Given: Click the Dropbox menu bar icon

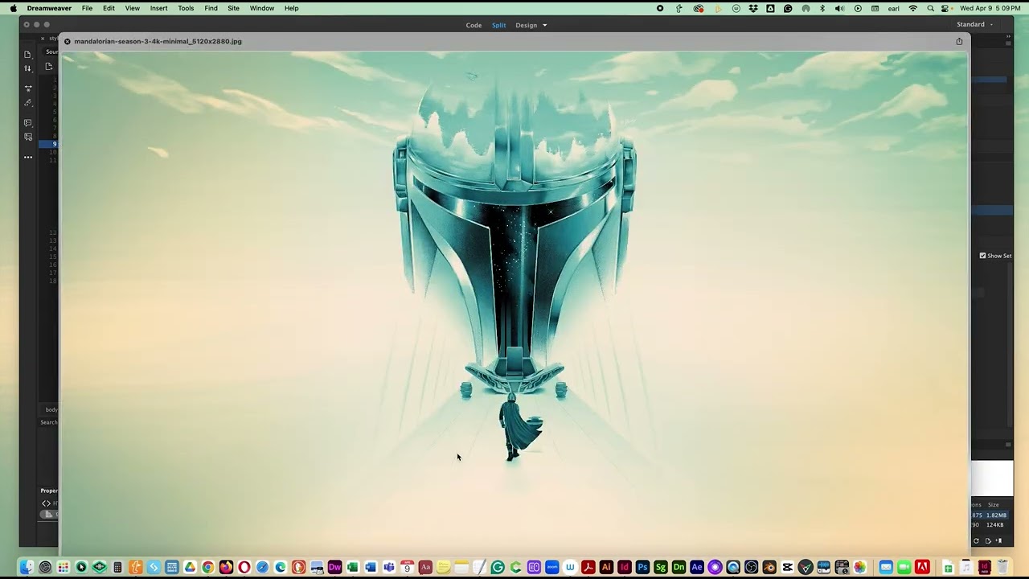Looking at the screenshot, I should coord(753,8).
